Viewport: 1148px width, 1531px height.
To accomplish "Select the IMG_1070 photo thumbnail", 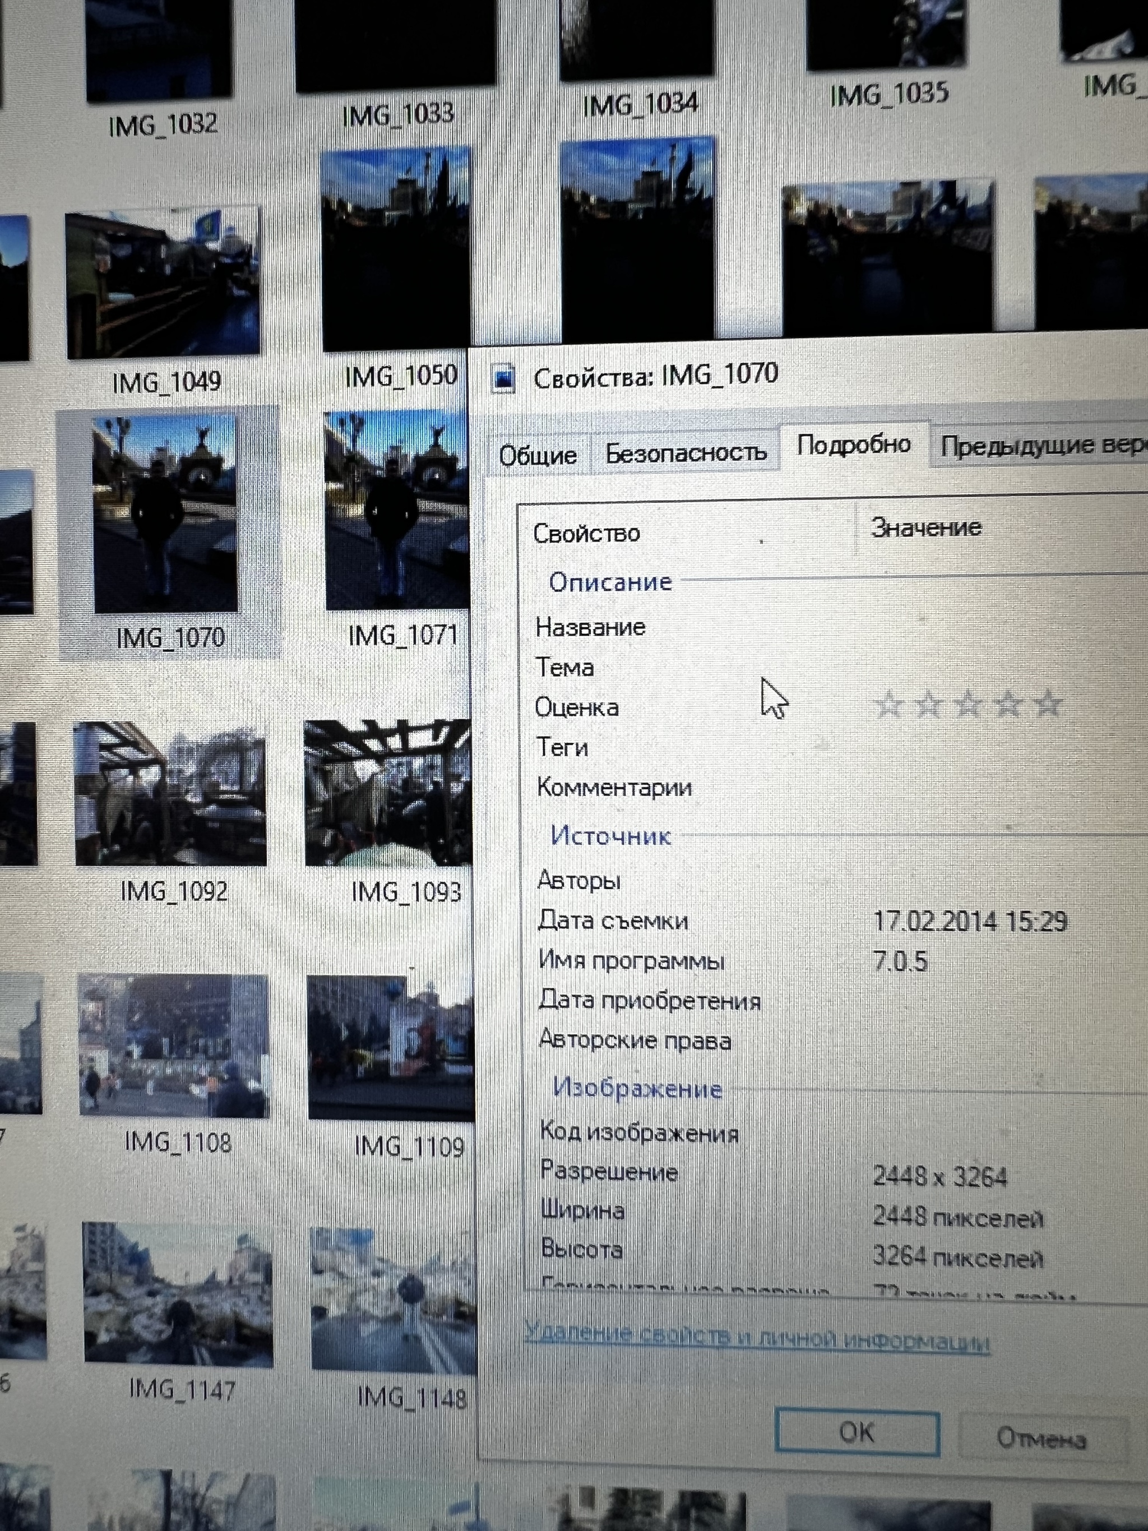I will 165,514.
